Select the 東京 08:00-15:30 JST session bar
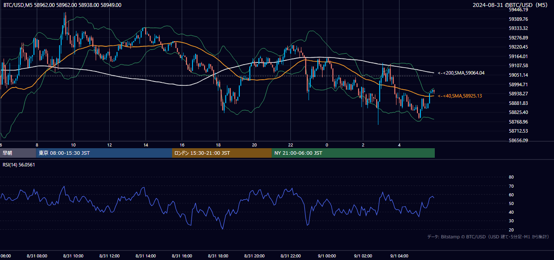Image resolution: width=554 pixels, height=260 pixels. (104, 153)
